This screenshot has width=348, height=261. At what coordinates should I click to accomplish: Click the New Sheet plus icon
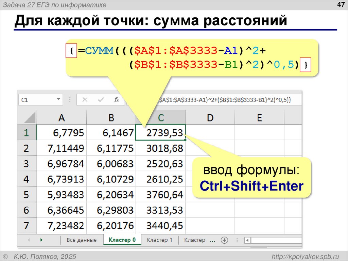click(x=224, y=240)
